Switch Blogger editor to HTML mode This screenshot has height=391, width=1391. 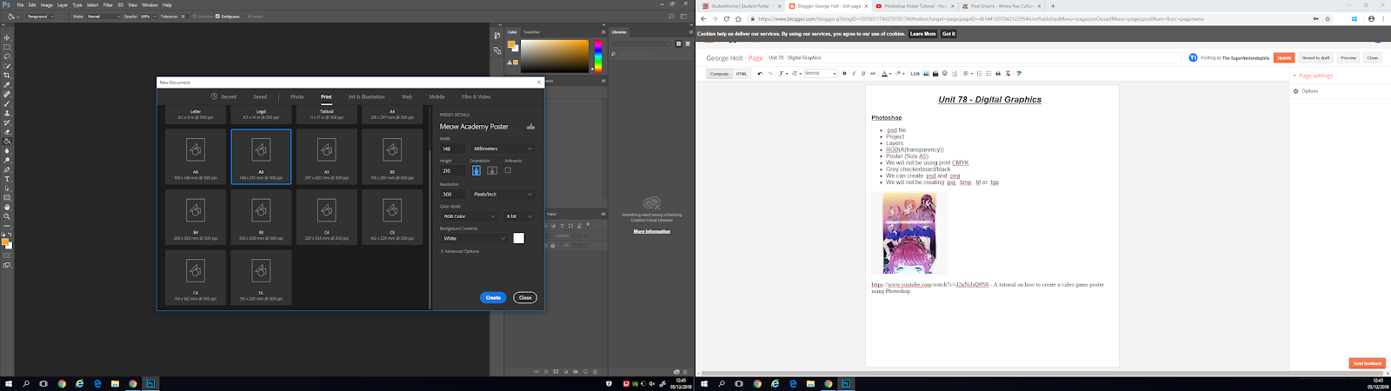click(x=742, y=74)
